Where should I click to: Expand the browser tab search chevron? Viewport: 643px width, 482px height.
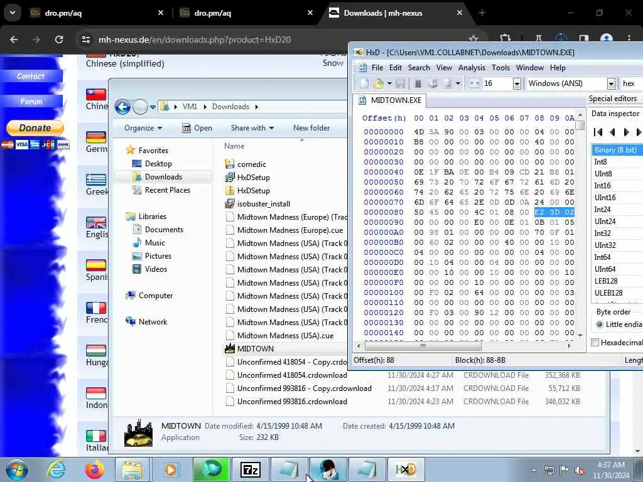point(13,13)
